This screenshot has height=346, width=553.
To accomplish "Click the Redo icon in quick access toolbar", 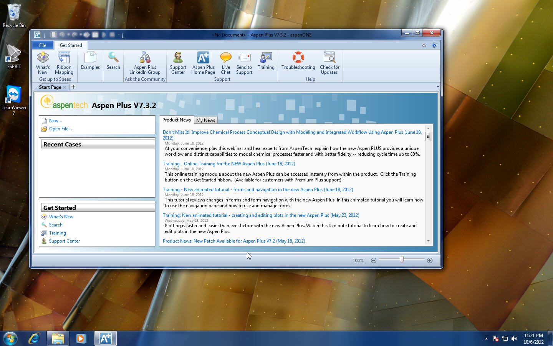I will point(75,35).
